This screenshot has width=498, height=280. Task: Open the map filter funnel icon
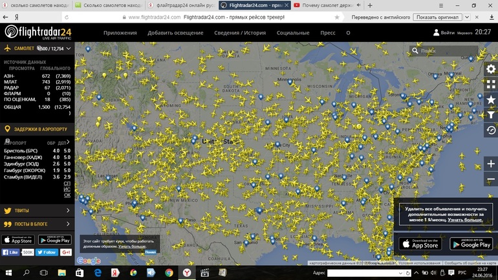491,115
